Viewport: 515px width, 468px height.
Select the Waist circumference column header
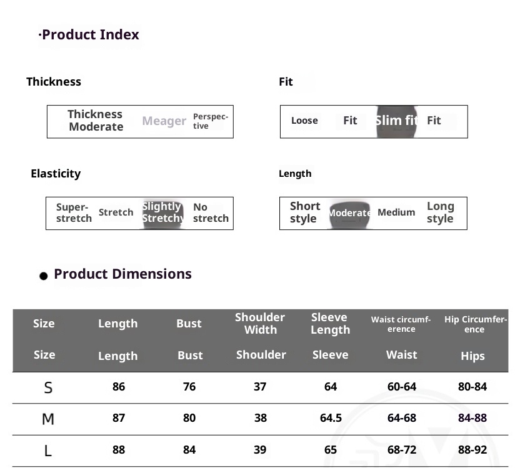pos(401,324)
